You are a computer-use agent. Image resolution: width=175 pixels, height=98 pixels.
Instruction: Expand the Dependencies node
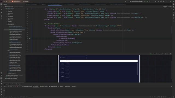click(7, 10)
